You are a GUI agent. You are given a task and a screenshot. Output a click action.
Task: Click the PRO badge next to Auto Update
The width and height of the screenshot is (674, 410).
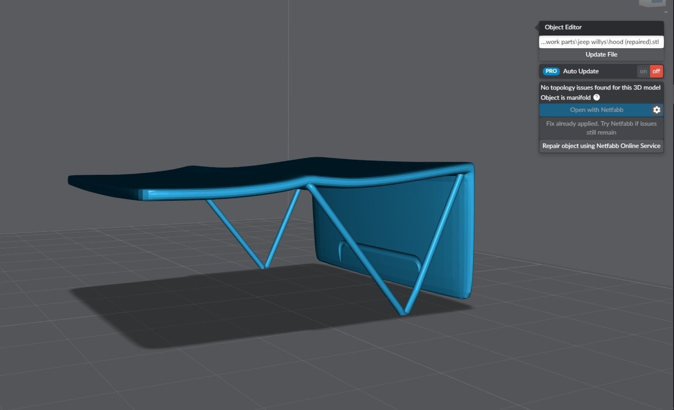(x=551, y=71)
